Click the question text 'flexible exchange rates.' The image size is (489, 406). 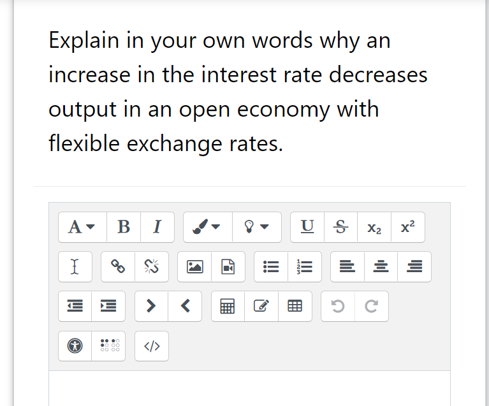click(166, 143)
